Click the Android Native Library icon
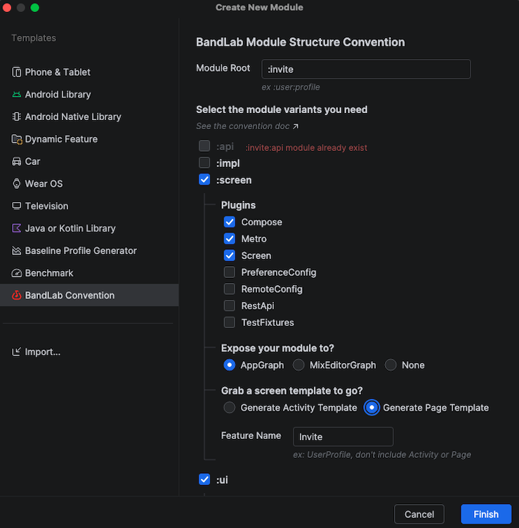The width and height of the screenshot is (519, 528). point(17,117)
